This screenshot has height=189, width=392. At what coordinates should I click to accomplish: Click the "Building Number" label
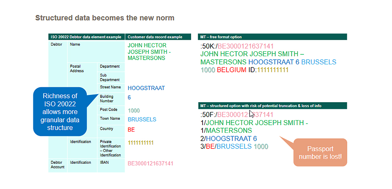[107, 99]
